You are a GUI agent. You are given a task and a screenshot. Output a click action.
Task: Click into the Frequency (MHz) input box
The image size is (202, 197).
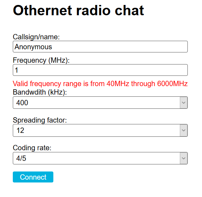pos(100,70)
